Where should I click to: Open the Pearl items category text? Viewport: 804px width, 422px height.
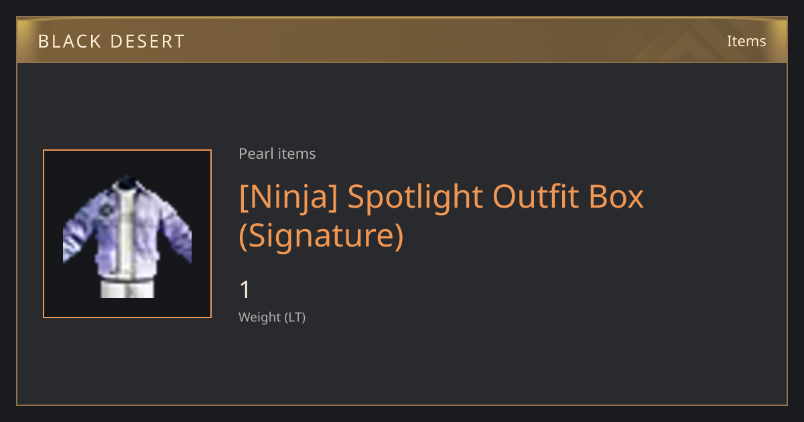pos(277,153)
